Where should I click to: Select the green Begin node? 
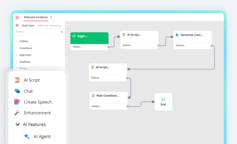pos(89,38)
